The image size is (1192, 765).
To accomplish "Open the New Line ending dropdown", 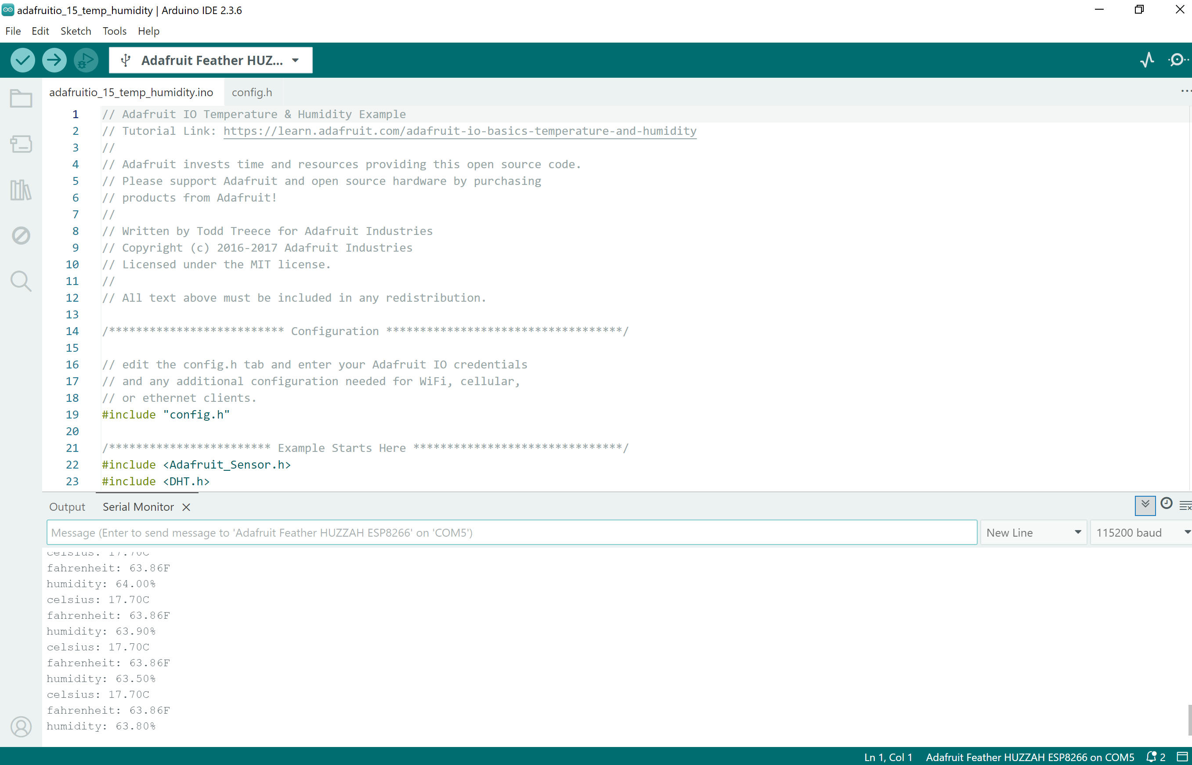I will [x=1033, y=533].
